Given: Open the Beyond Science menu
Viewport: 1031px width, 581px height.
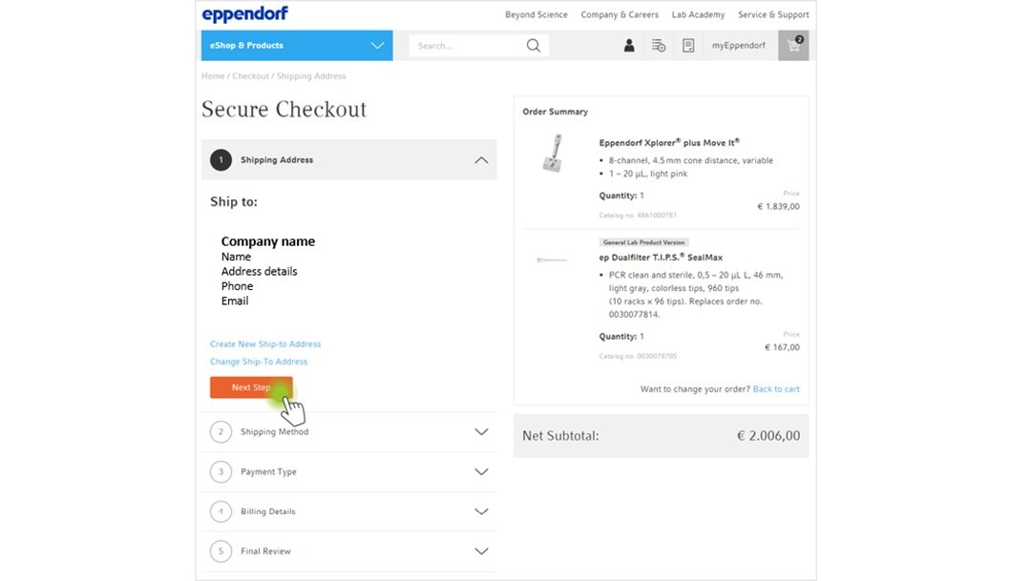Looking at the screenshot, I should click(536, 14).
